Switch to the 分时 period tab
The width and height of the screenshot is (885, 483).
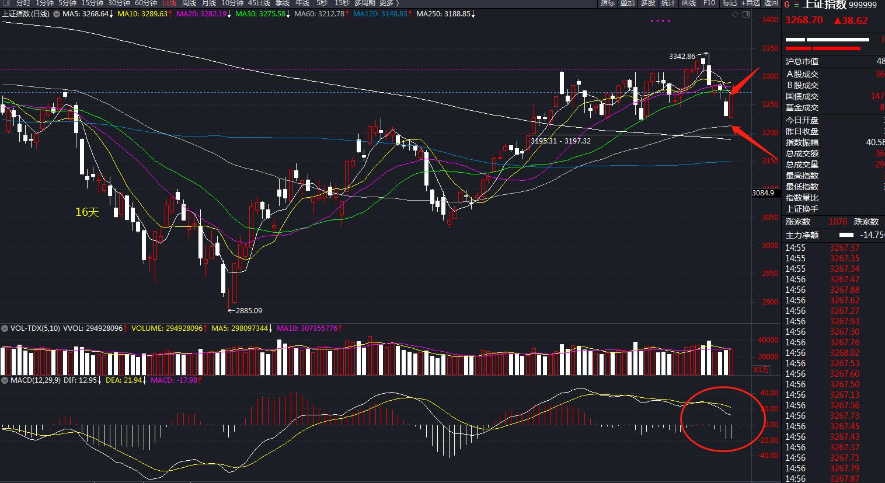tap(23, 3)
